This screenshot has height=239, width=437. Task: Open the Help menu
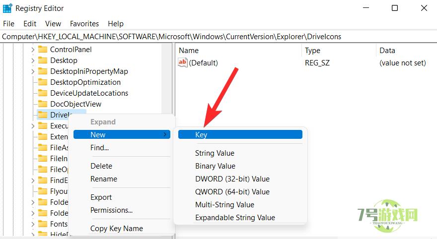(x=116, y=24)
